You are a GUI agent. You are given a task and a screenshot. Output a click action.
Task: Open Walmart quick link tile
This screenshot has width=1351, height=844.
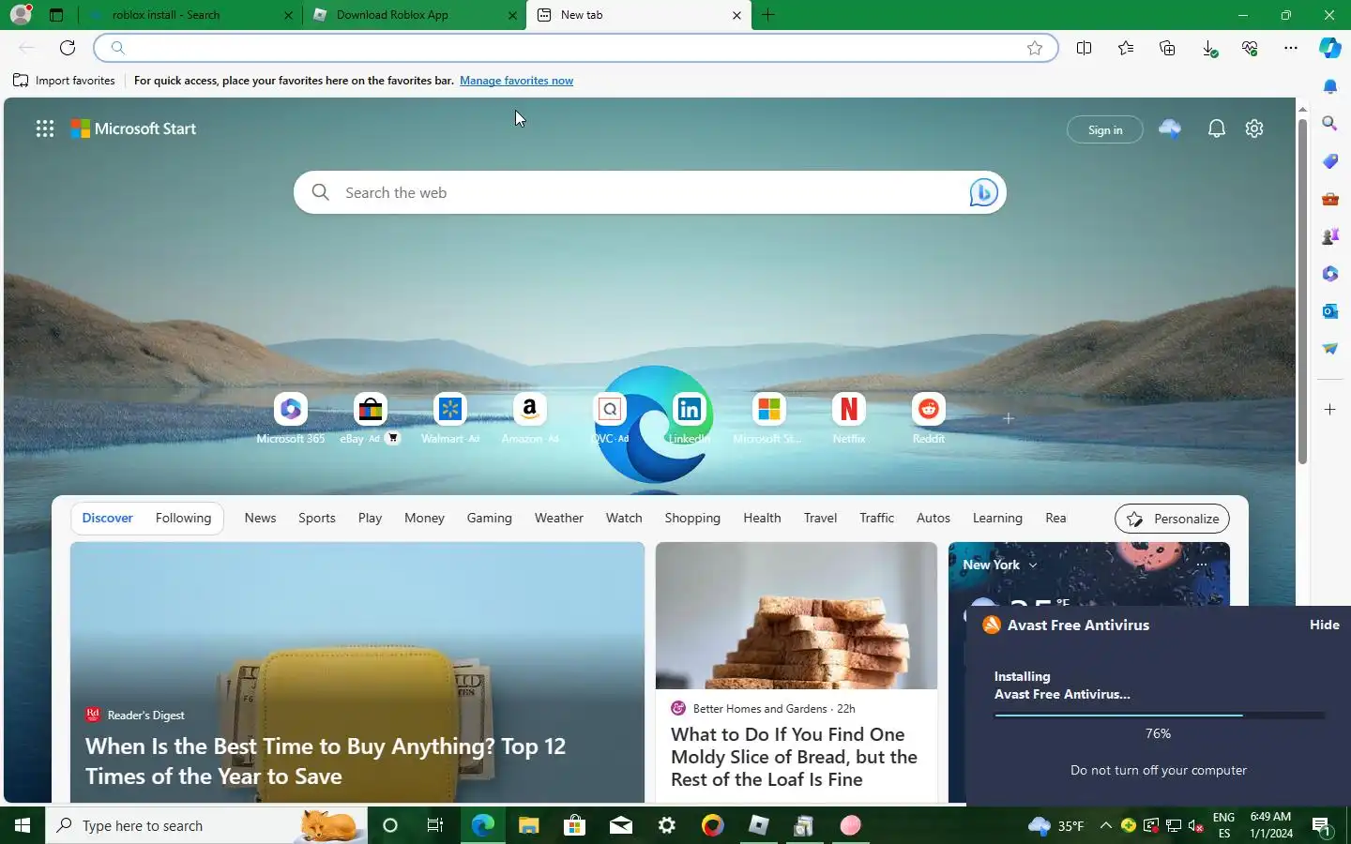point(449,417)
